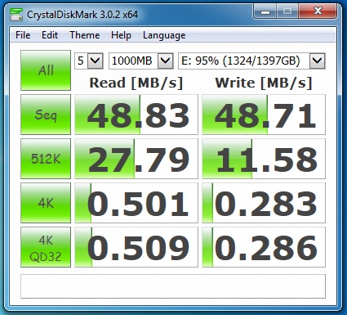Click the empty comment field at bottom
Viewport: 347px width, 315px height.
pos(173,286)
